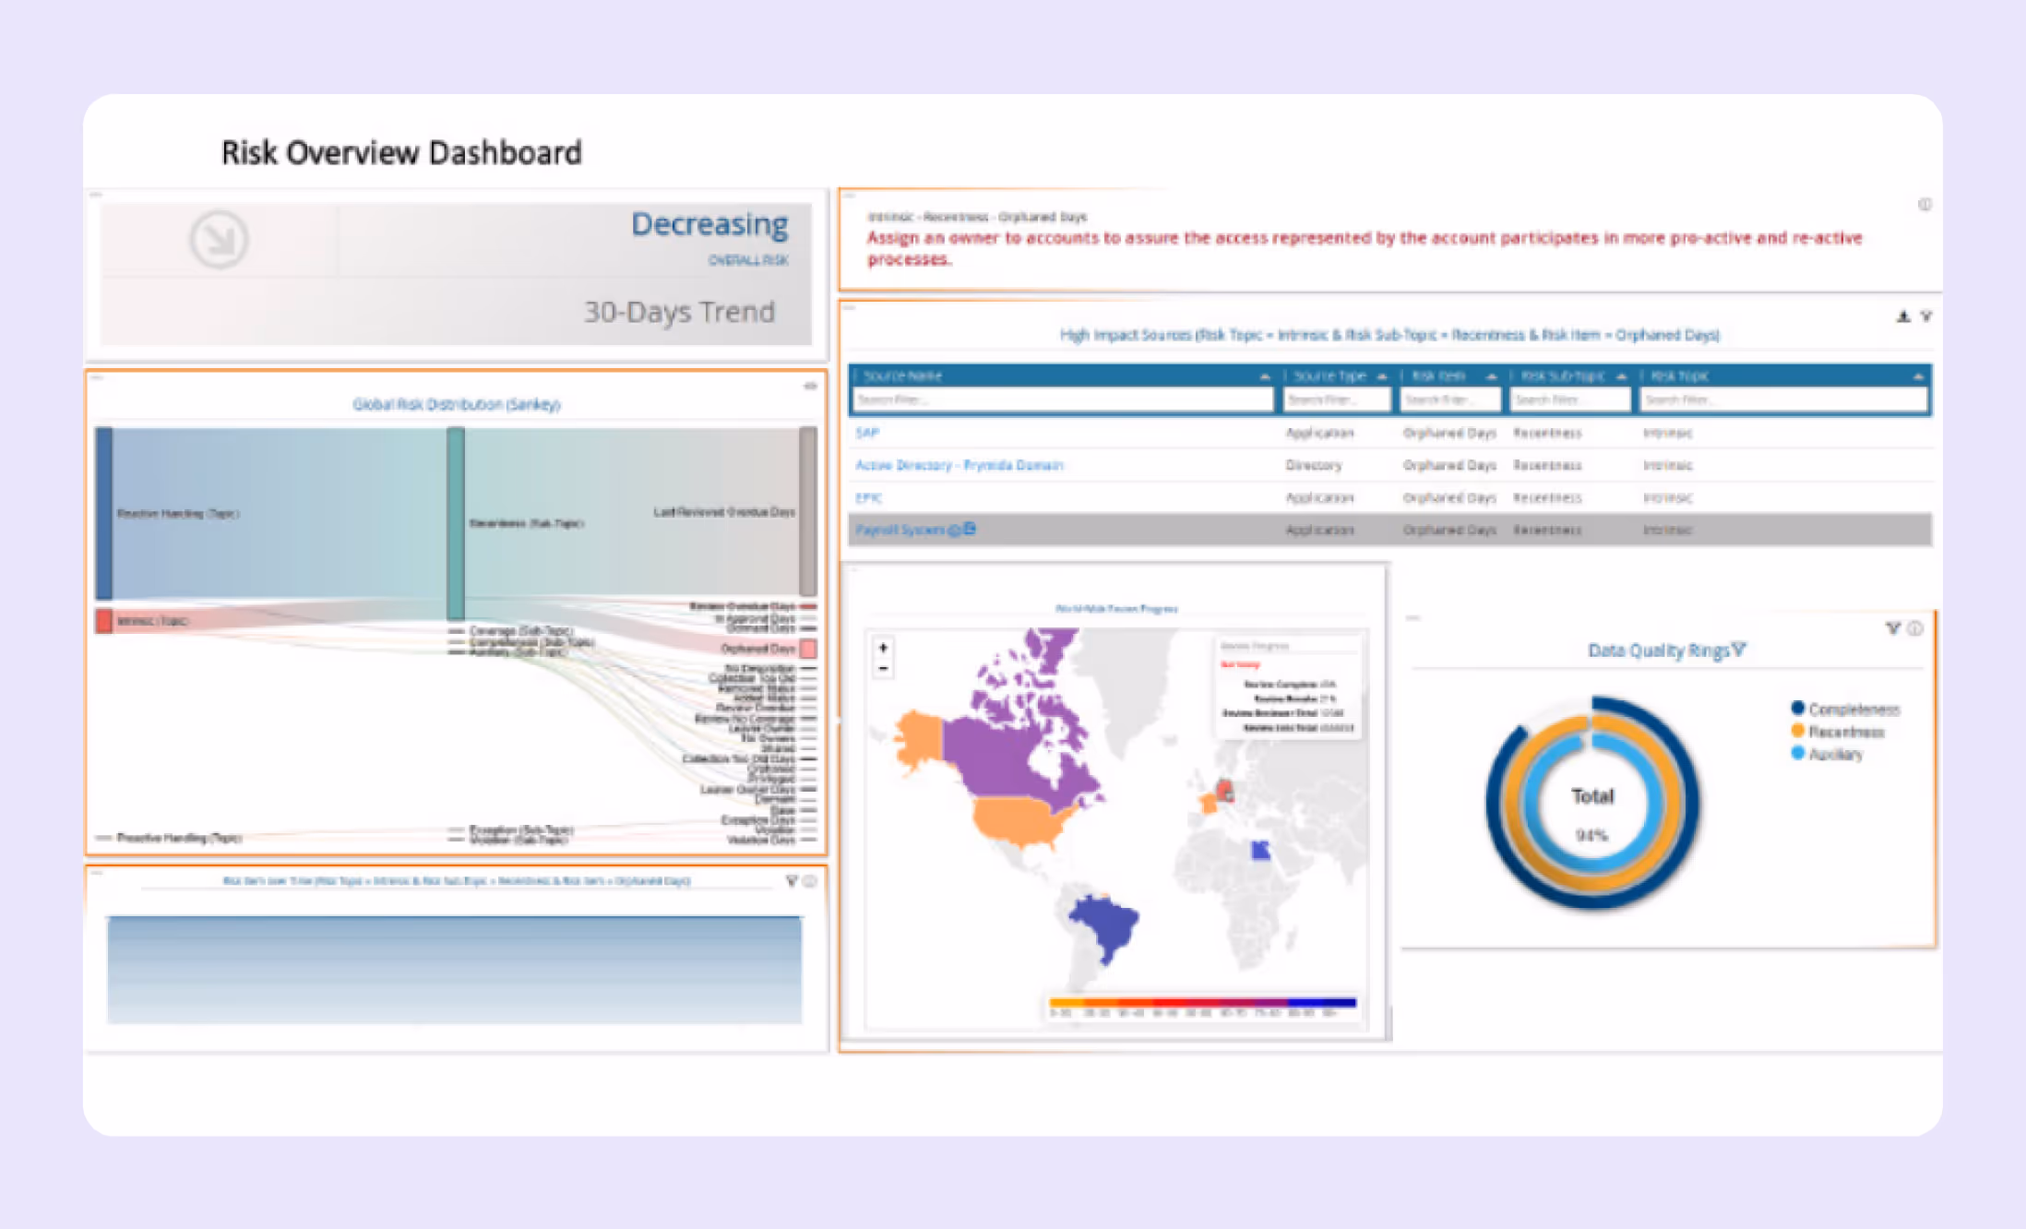Open the Active Directory - Prymida Domain link
2026x1229 pixels.
click(961, 465)
